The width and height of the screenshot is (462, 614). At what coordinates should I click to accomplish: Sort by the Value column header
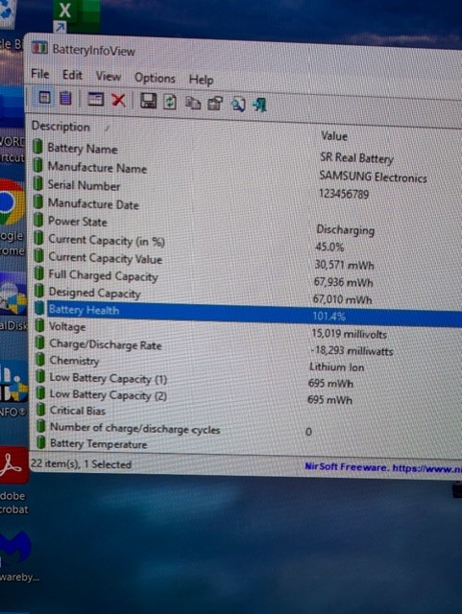(334, 136)
